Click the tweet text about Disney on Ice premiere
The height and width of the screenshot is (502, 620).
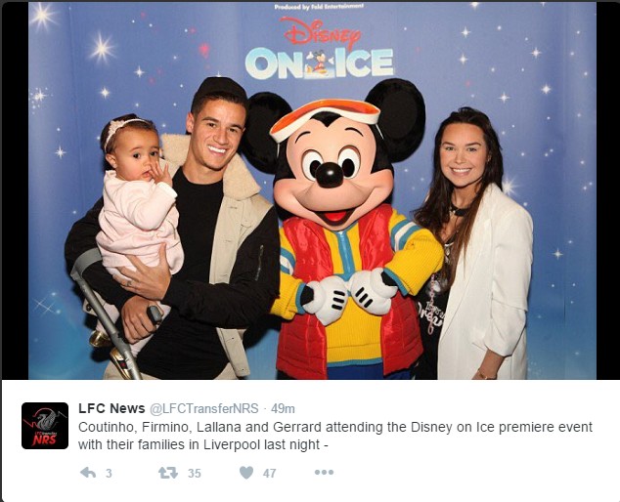(335, 436)
